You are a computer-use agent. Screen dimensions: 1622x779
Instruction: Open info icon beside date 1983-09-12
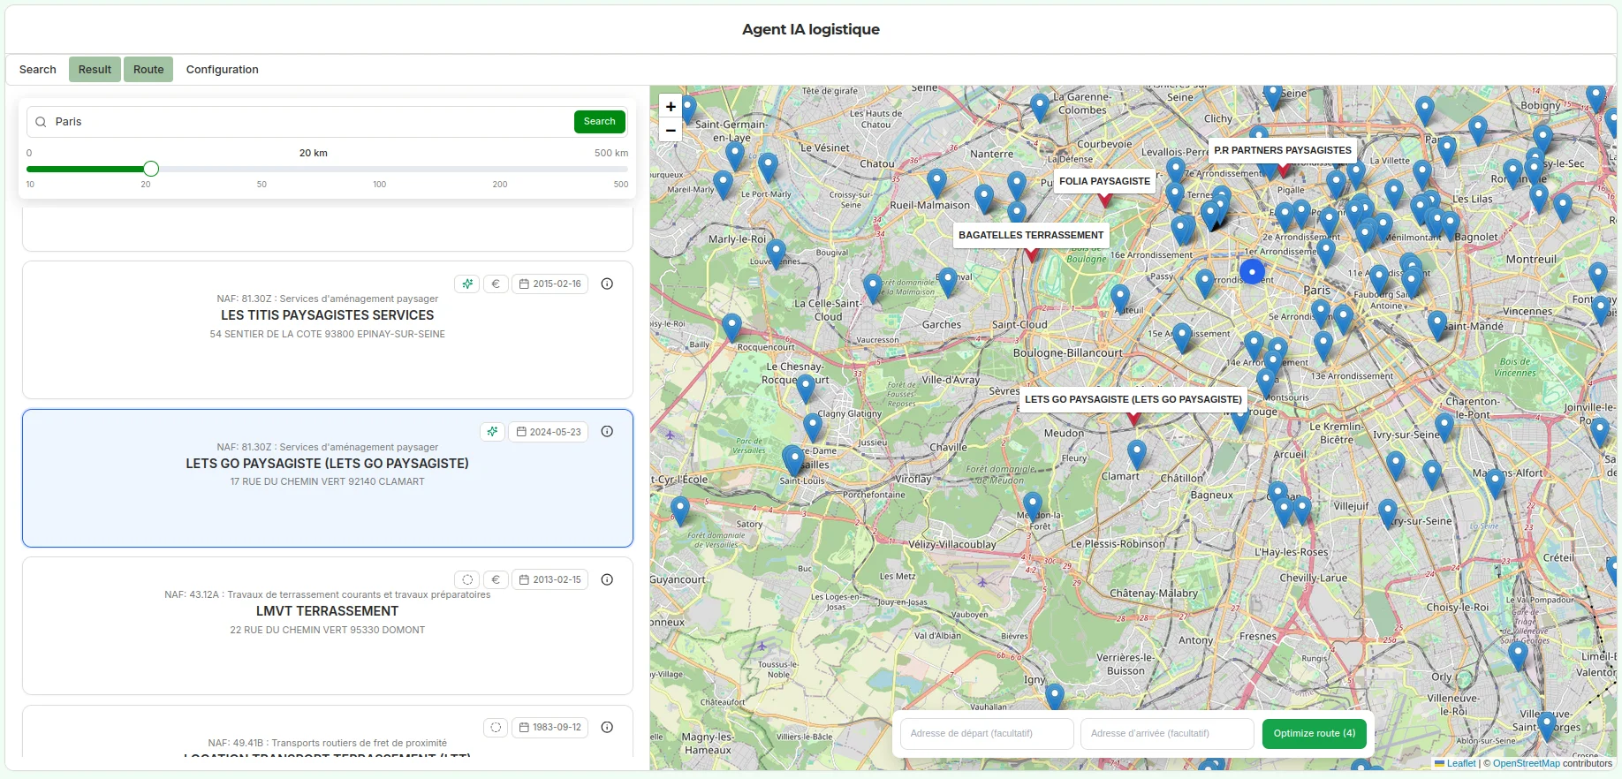click(x=607, y=728)
